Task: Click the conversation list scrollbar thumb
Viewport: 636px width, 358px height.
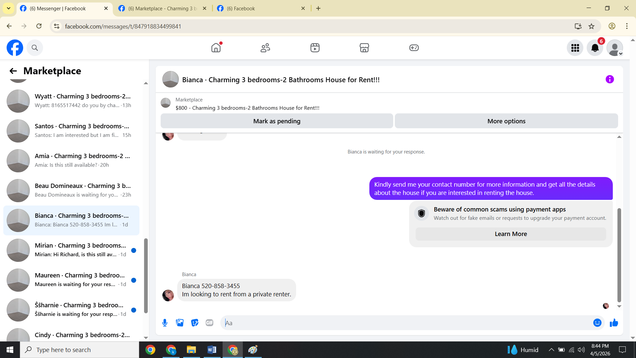Action: click(146, 275)
